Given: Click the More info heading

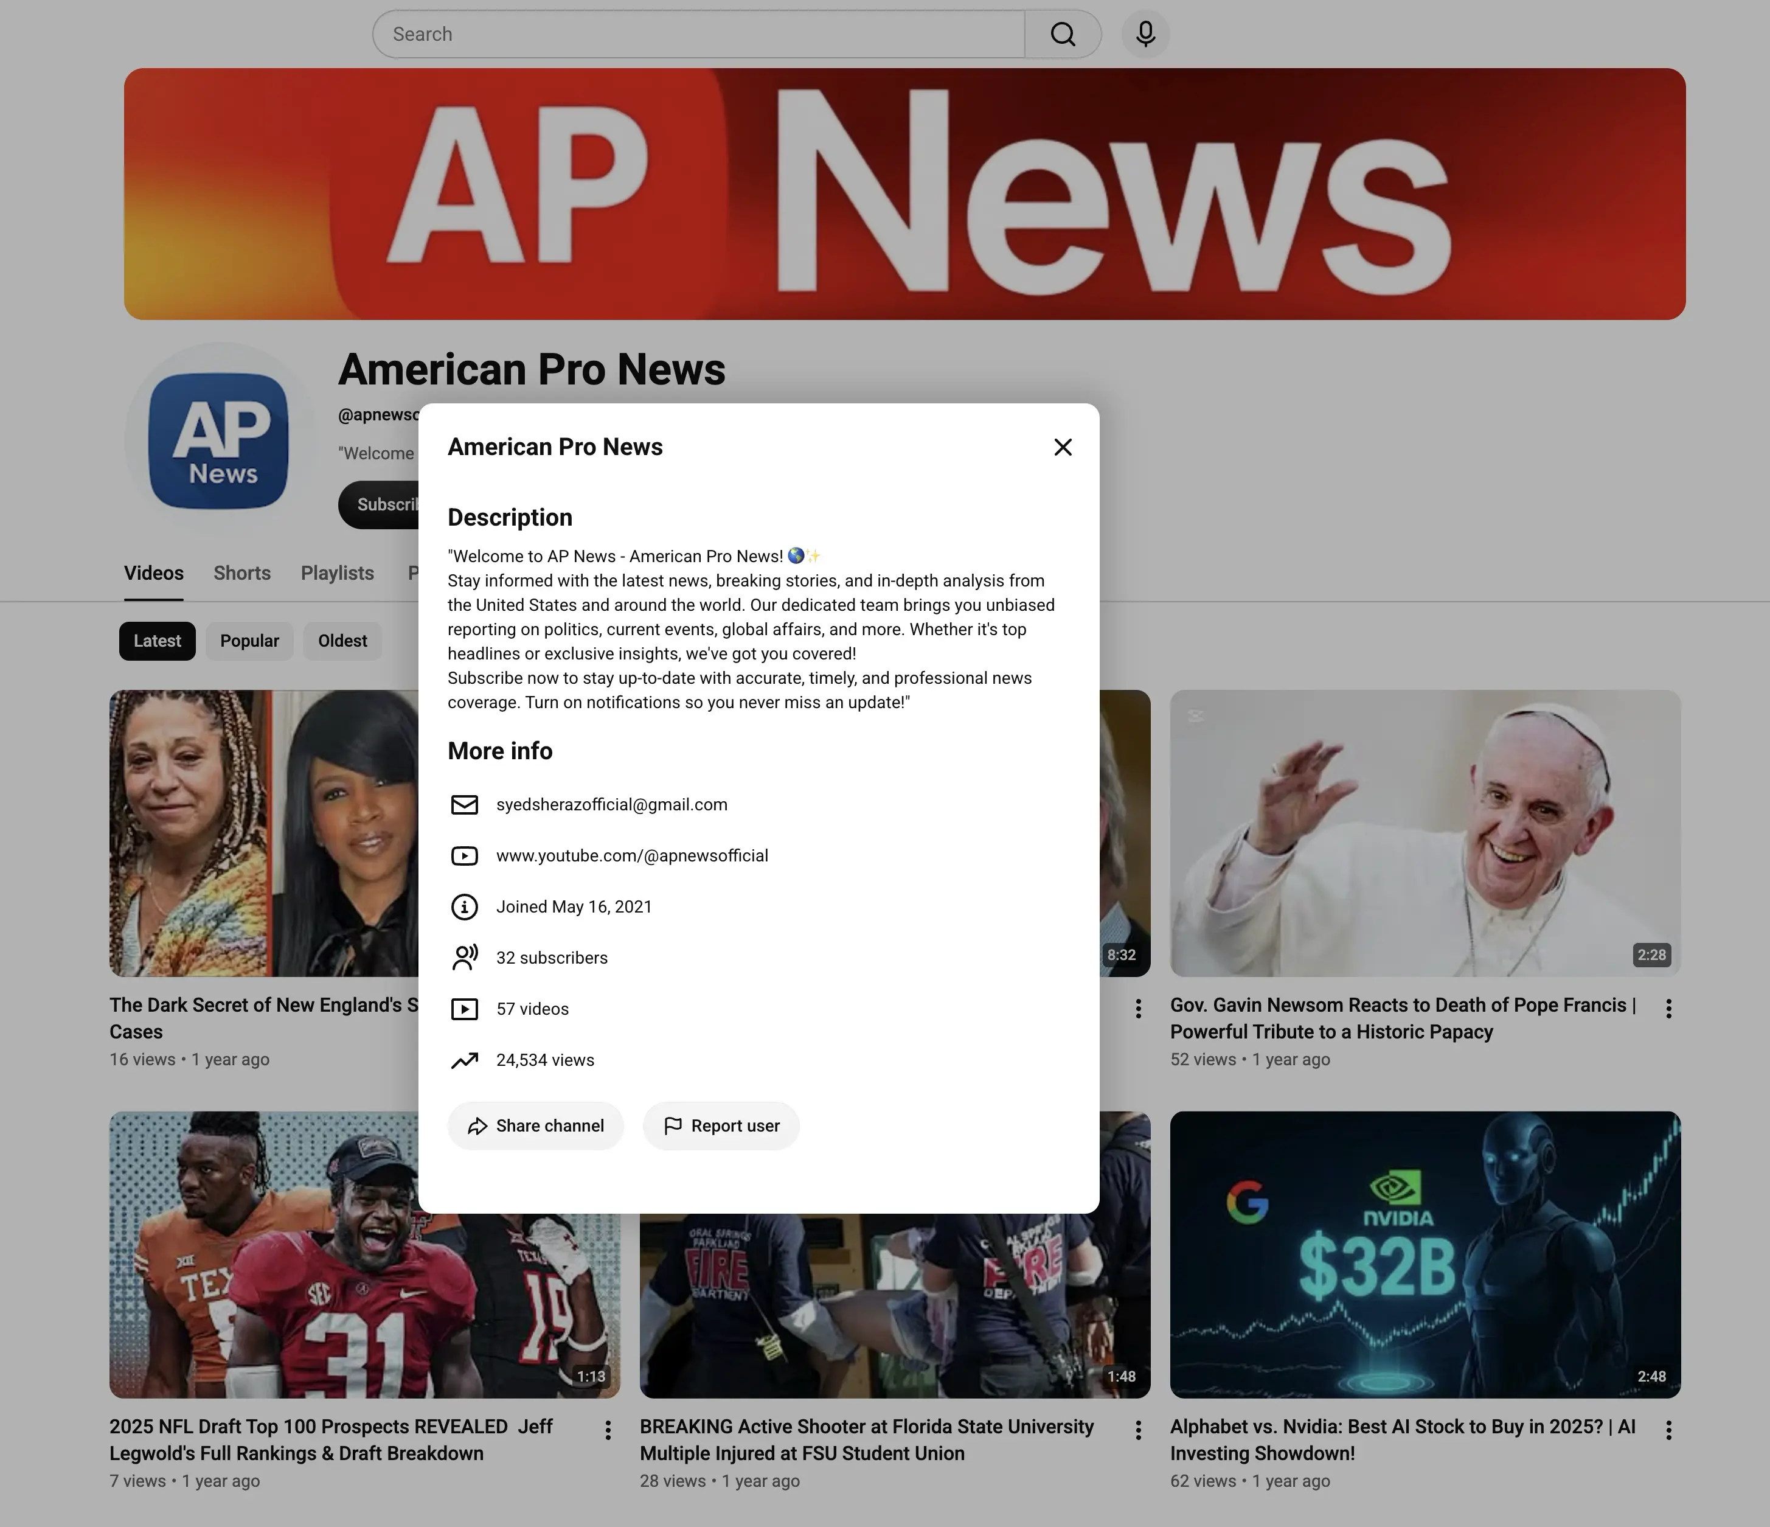Looking at the screenshot, I should coord(500,751).
